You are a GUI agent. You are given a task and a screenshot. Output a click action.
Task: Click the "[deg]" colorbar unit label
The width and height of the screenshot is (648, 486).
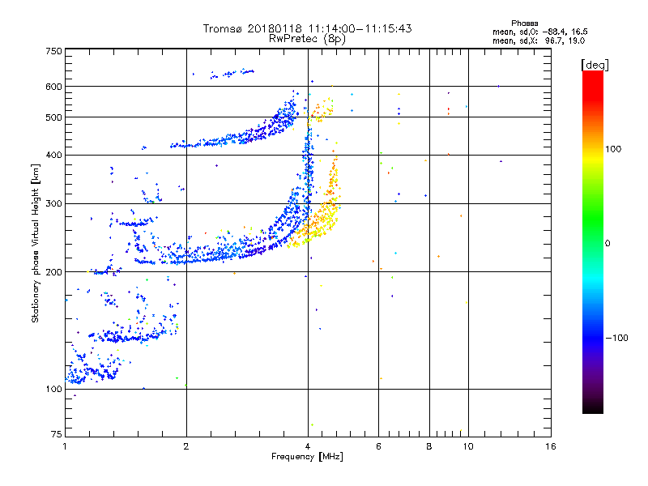tap(595, 65)
